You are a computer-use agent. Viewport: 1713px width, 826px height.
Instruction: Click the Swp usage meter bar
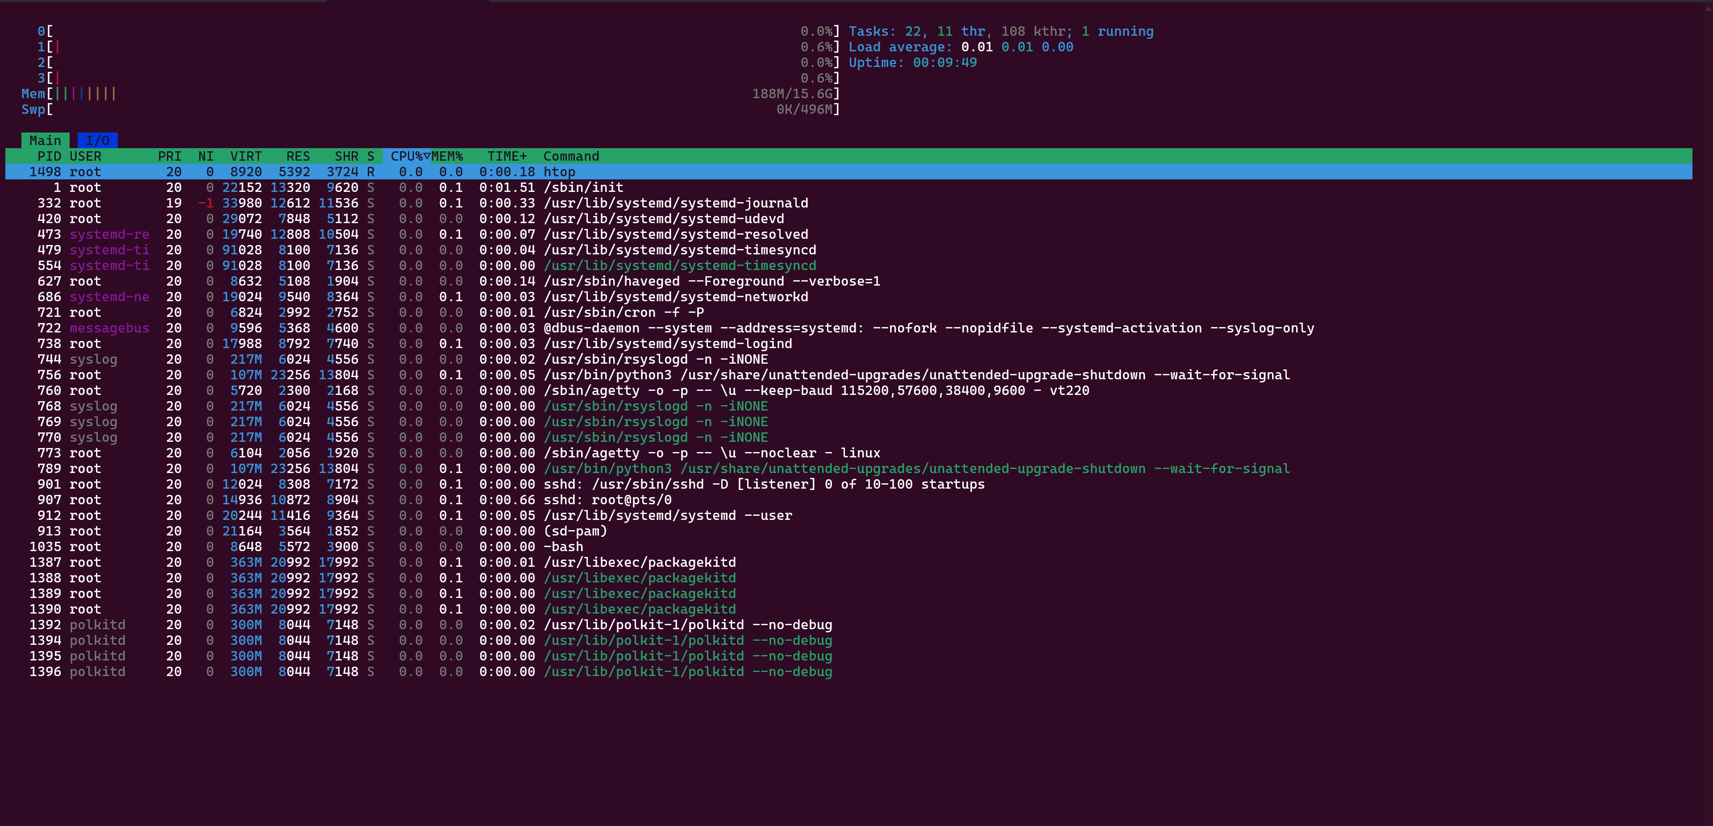431,109
